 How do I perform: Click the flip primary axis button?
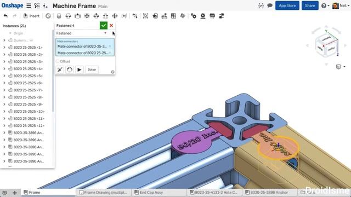[x=60, y=69]
